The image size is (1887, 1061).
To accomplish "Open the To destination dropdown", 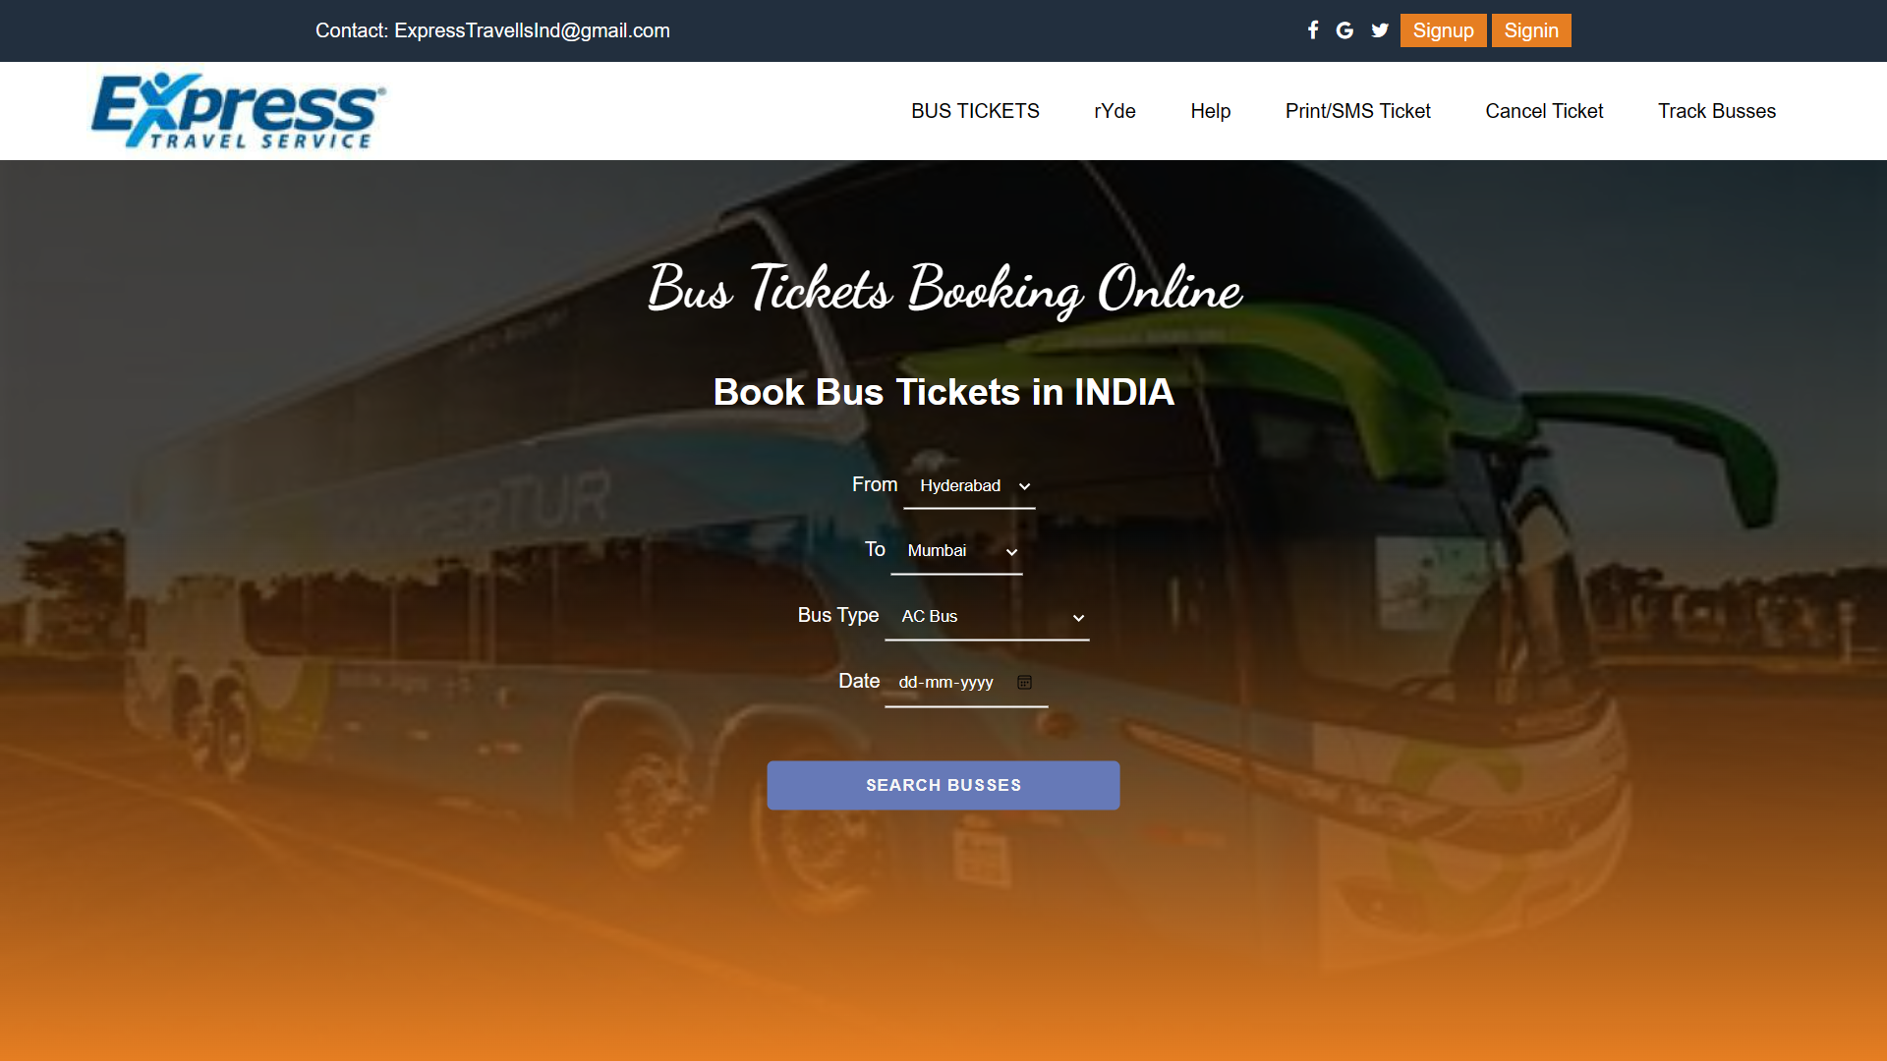I will 956,551.
